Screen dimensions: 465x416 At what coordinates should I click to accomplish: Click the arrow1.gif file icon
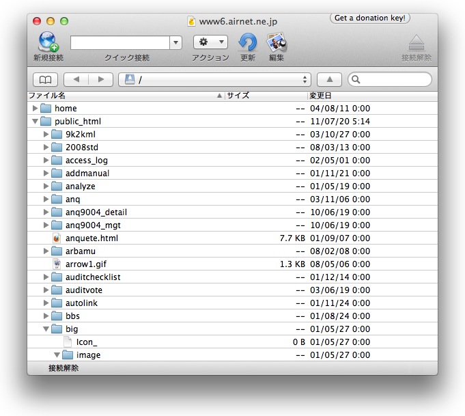click(x=57, y=264)
